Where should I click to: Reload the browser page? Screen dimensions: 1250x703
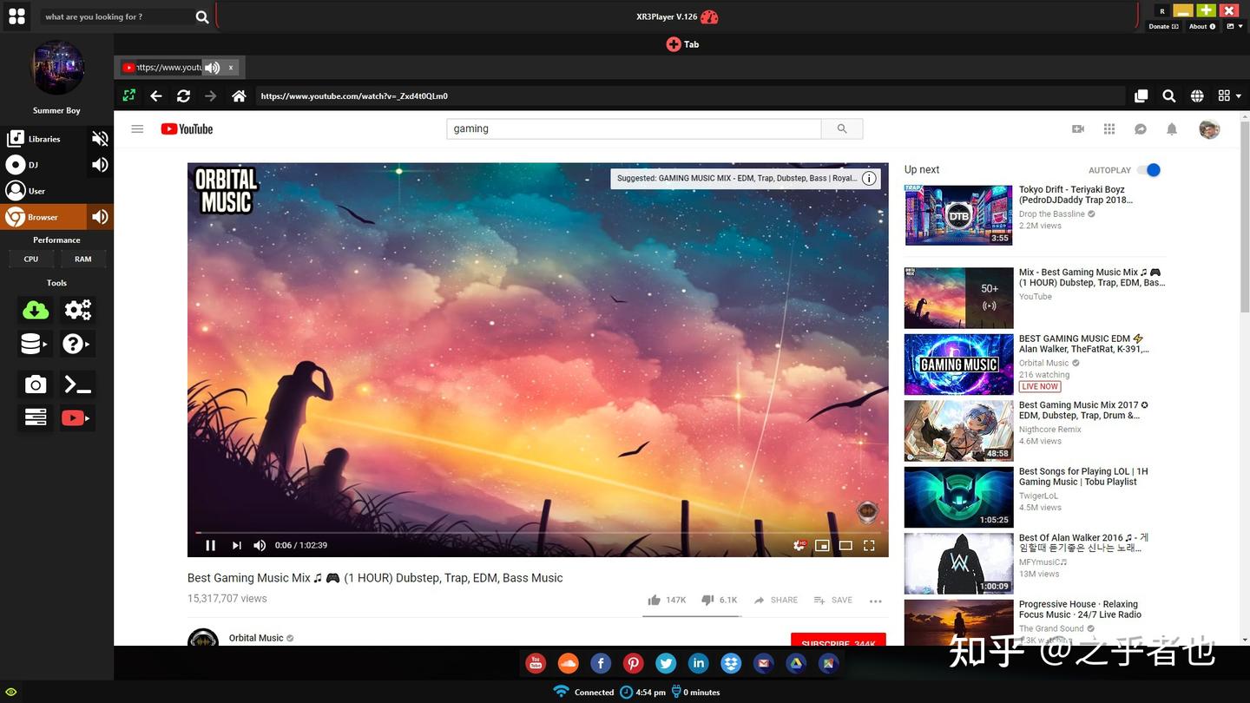pos(183,96)
